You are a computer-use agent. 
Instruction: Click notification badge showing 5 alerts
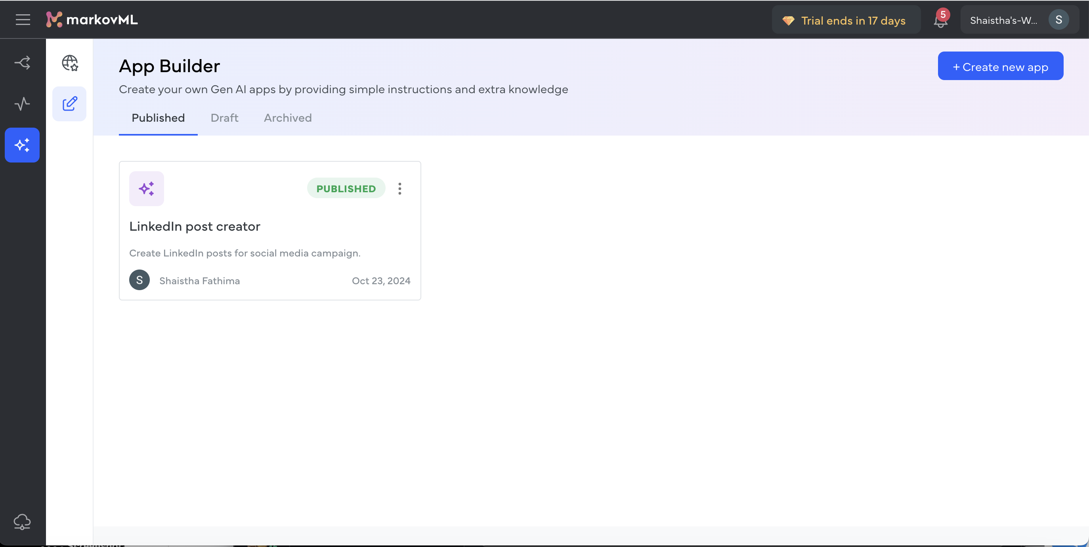click(x=943, y=13)
